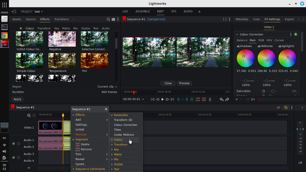Close the Sequence #1 context menu
306x172 pixels.
point(106,109)
